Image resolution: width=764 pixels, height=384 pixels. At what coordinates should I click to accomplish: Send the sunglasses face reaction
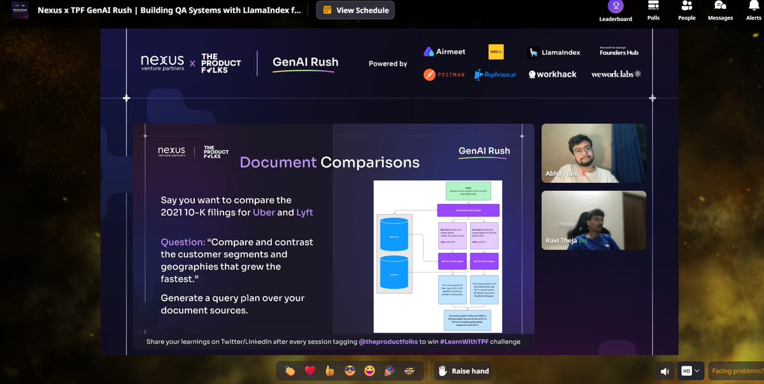point(350,371)
